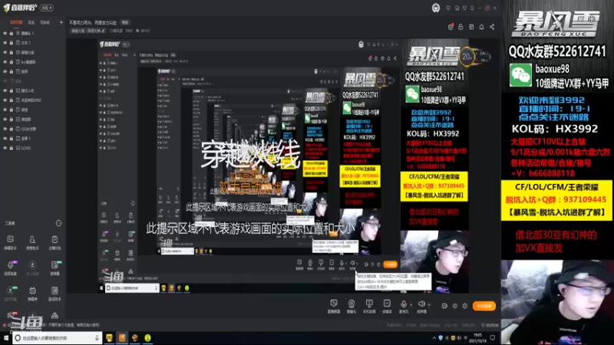The height and width of the screenshot is (345, 614).
Task: Open the triangle-shaped tool in the bottom toolbox row
Action: coord(54,315)
